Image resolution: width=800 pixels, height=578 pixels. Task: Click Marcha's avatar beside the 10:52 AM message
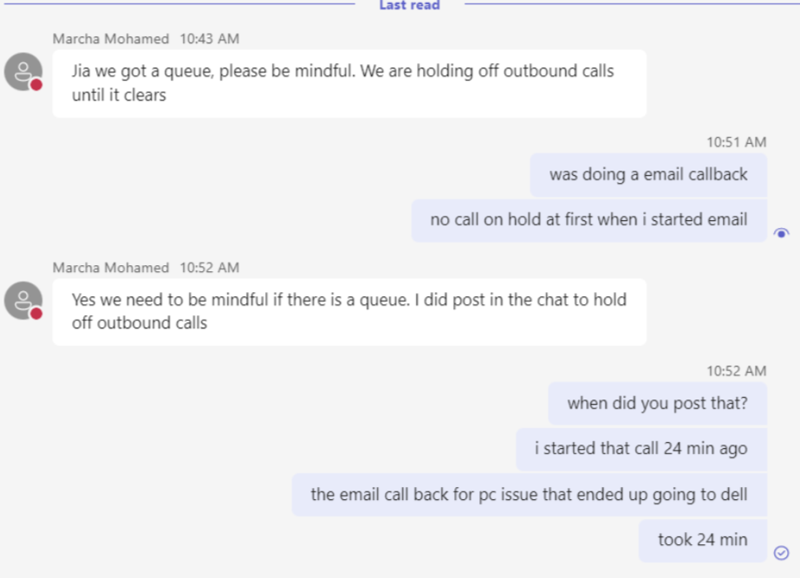point(23,300)
